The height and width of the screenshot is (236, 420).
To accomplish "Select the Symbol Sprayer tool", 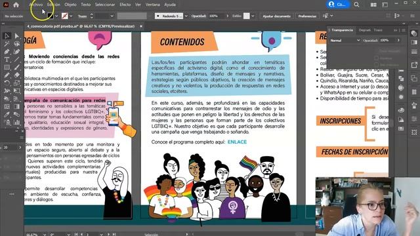I will coord(7,123).
